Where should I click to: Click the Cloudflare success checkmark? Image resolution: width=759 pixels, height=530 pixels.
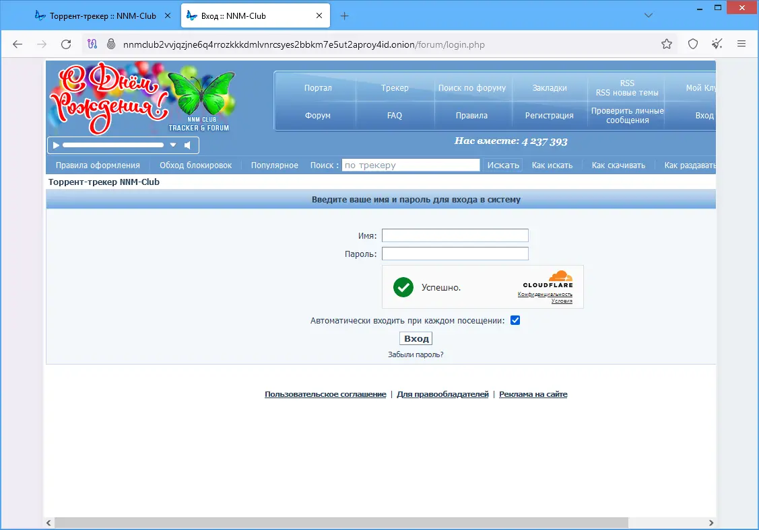click(x=403, y=287)
